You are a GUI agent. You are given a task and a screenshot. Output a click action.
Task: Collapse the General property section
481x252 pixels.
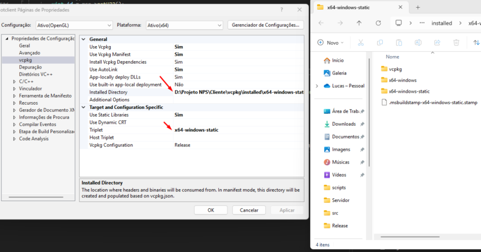pos(83,39)
